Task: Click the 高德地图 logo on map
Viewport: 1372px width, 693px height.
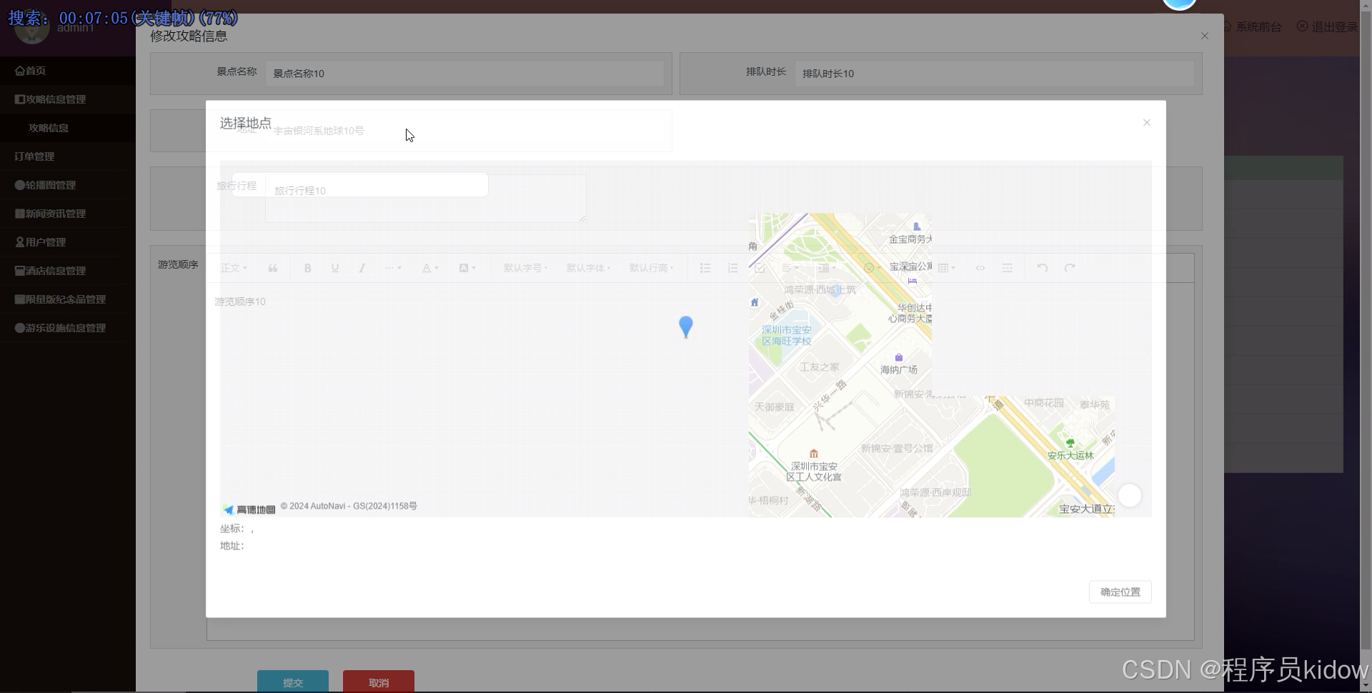Action: tap(249, 509)
